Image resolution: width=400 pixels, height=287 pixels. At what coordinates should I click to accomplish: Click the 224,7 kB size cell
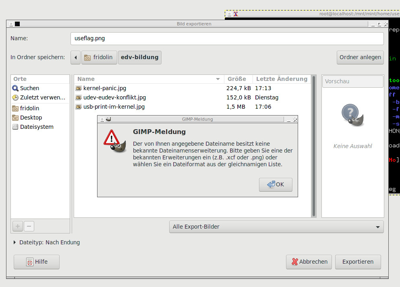238,88
